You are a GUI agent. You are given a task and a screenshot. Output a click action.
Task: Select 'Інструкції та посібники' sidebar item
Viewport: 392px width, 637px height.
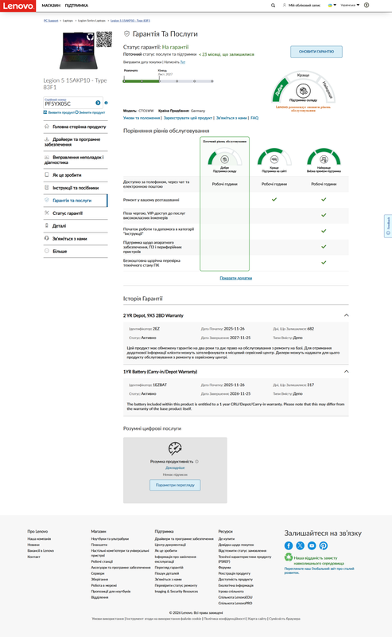(76, 188)
